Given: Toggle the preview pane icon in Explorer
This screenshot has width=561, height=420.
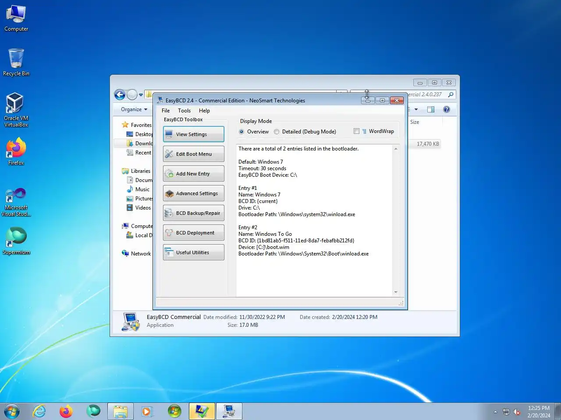Looking at the screenshot, I should (431, 109).
